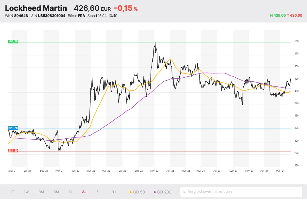Select the 6M timeframe
The height and width of the screenshot is (200, 307).
click(x=56, y=192)
